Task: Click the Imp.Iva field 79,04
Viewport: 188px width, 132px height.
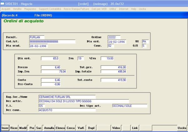Action: 54,71
